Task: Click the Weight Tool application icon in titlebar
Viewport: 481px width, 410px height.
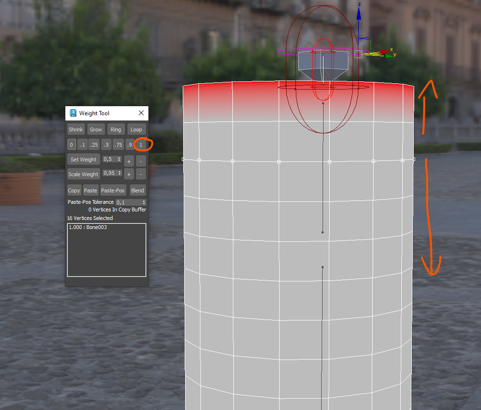Action: click(73, 113)
